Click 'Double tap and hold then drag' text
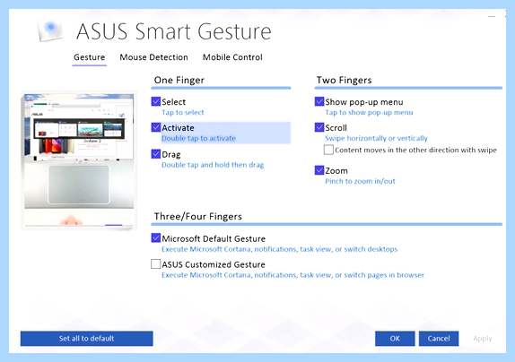This screenshot has width=515, height=362. [213, 165]
